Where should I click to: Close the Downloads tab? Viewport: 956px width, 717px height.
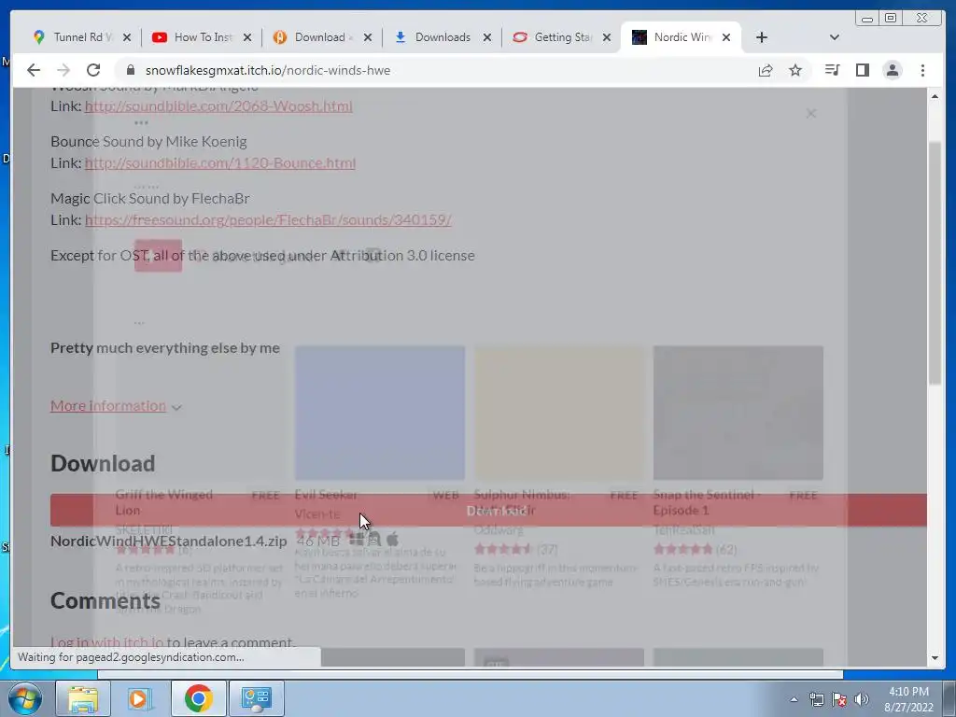pos(487,37)
